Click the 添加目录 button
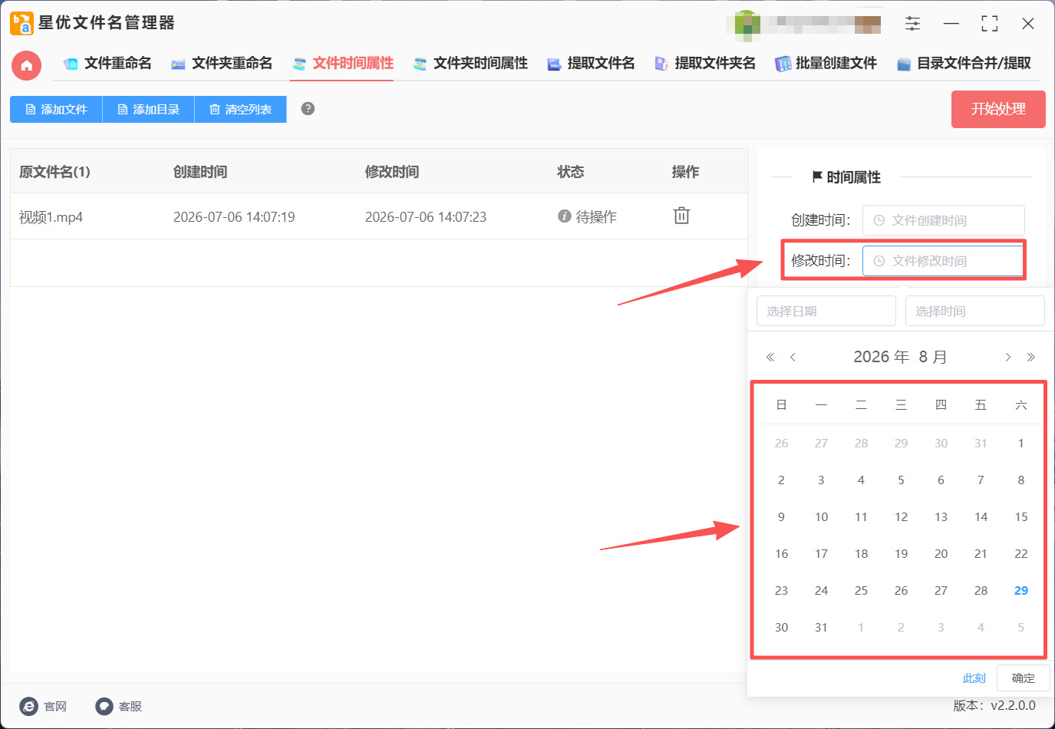This screenshot has height=729, width=1055. (148, 109)
